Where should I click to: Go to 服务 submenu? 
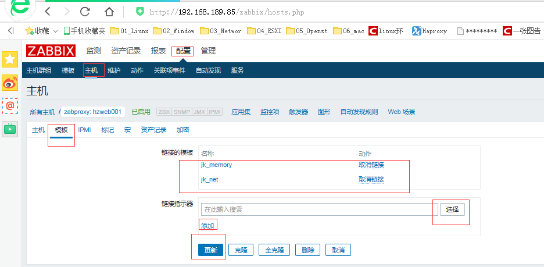click(238, 70)
